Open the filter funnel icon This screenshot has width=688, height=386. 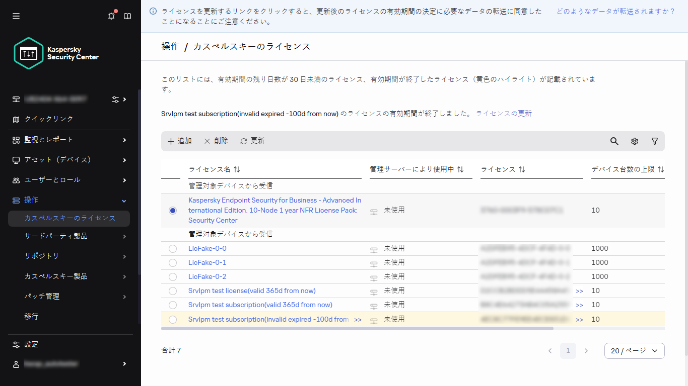pos(654,141)
